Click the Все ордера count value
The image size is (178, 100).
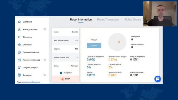point(132,39)
